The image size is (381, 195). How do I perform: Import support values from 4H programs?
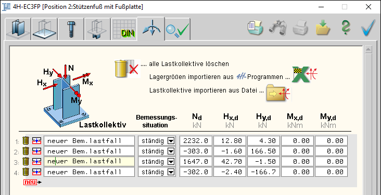(304, 74)
